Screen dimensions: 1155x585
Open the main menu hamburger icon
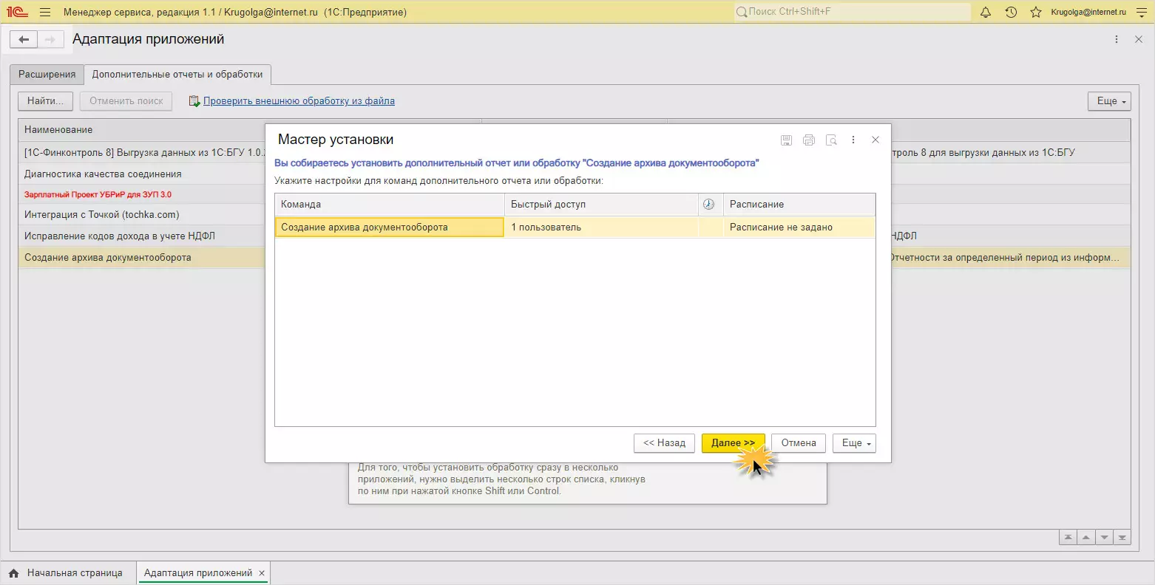(45, 12)
